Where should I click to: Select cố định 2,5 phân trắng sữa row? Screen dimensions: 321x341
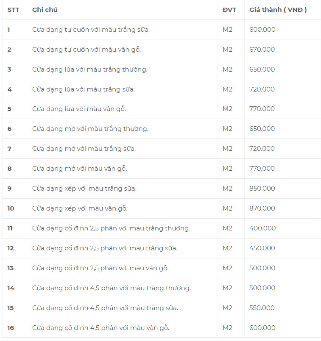(162, 248)
